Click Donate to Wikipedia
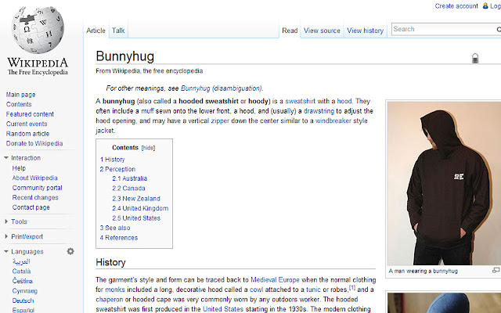This screenshot has height=313, width=501. tap(34, 143)
